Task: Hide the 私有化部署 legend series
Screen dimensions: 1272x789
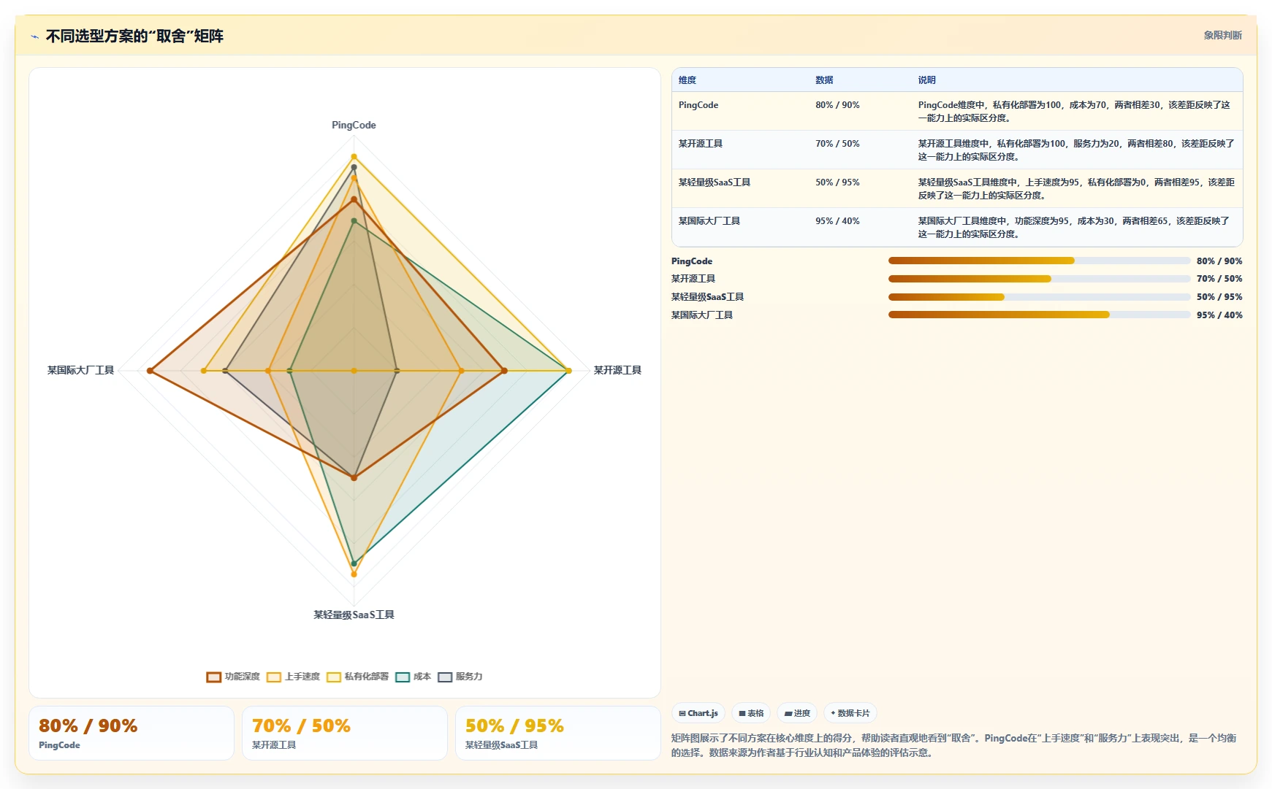Action: click(x=357, y=677)
